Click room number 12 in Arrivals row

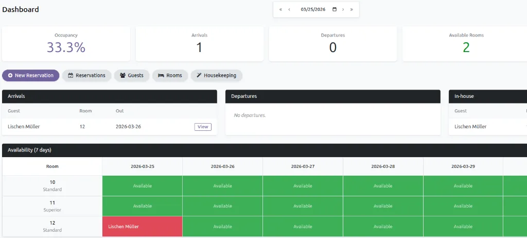82,127
